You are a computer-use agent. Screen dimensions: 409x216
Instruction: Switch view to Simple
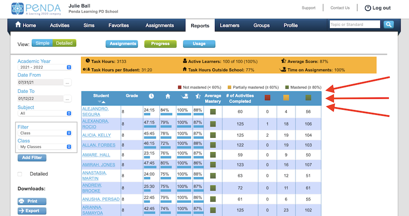[x=42, y=43]
